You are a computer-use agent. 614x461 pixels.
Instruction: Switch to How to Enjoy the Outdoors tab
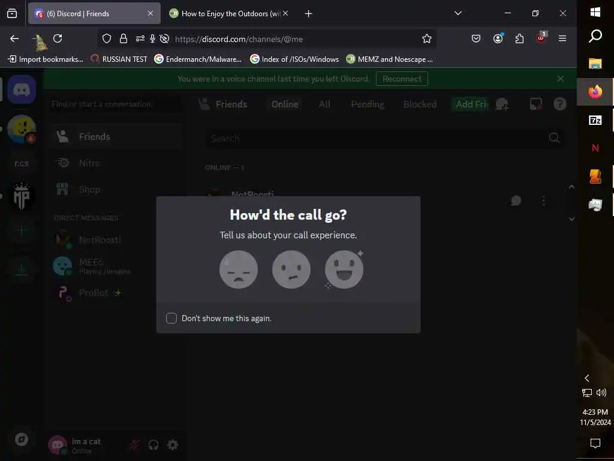point(230,13)
